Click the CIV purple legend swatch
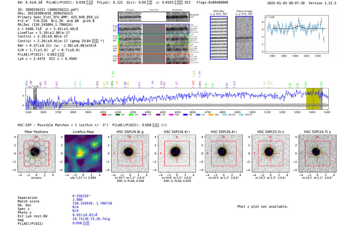The width and height of the screenshot is (354, 241). (144, 115)
